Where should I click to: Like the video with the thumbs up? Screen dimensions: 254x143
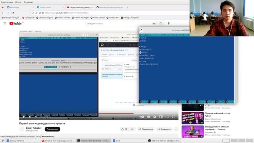[124, 129]
